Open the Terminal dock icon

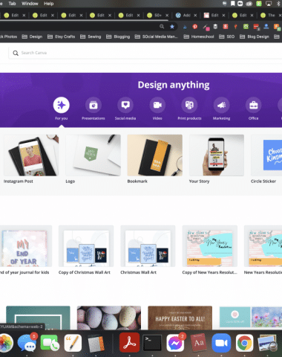152,343
